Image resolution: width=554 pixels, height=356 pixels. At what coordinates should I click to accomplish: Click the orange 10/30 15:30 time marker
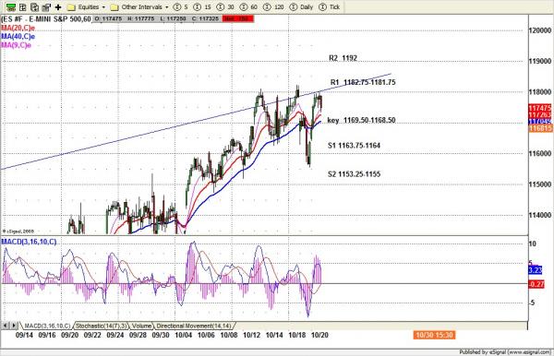point(435,335)
